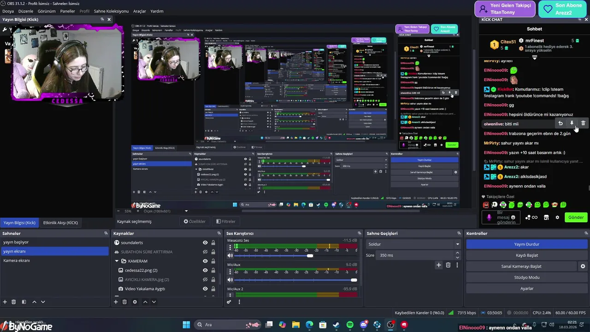
Task: Click the Kaydı Başlat button
Action: coord(527,255)
